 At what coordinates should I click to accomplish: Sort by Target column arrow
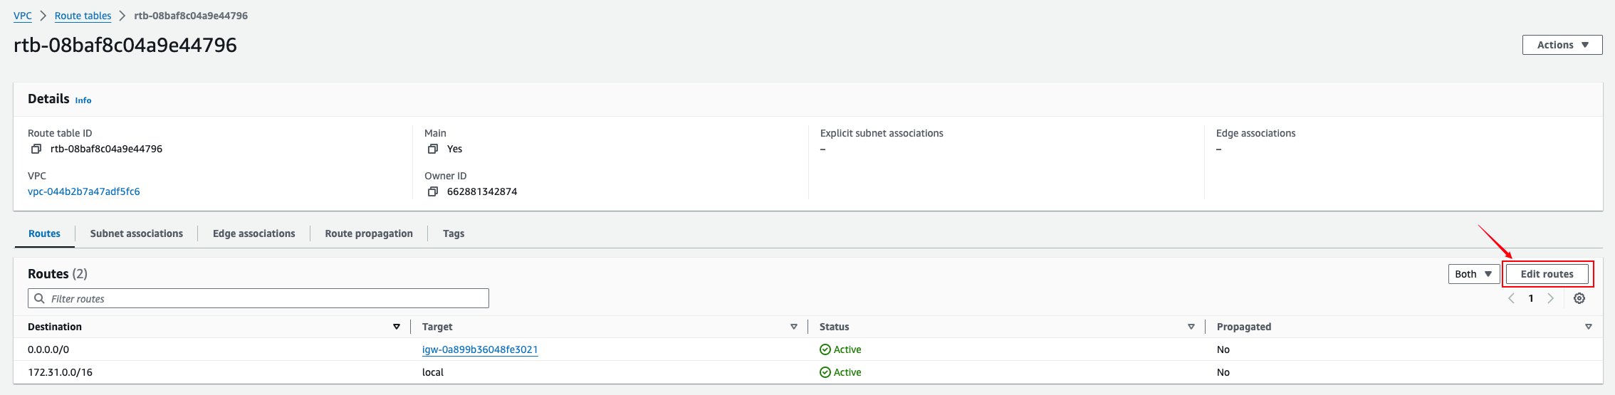[794, 327]
